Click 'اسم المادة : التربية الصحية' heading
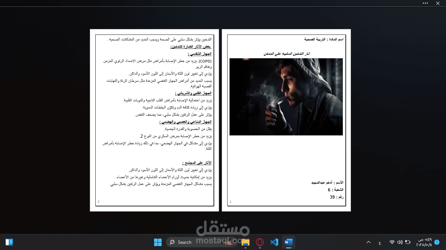 tap(324, 39)
